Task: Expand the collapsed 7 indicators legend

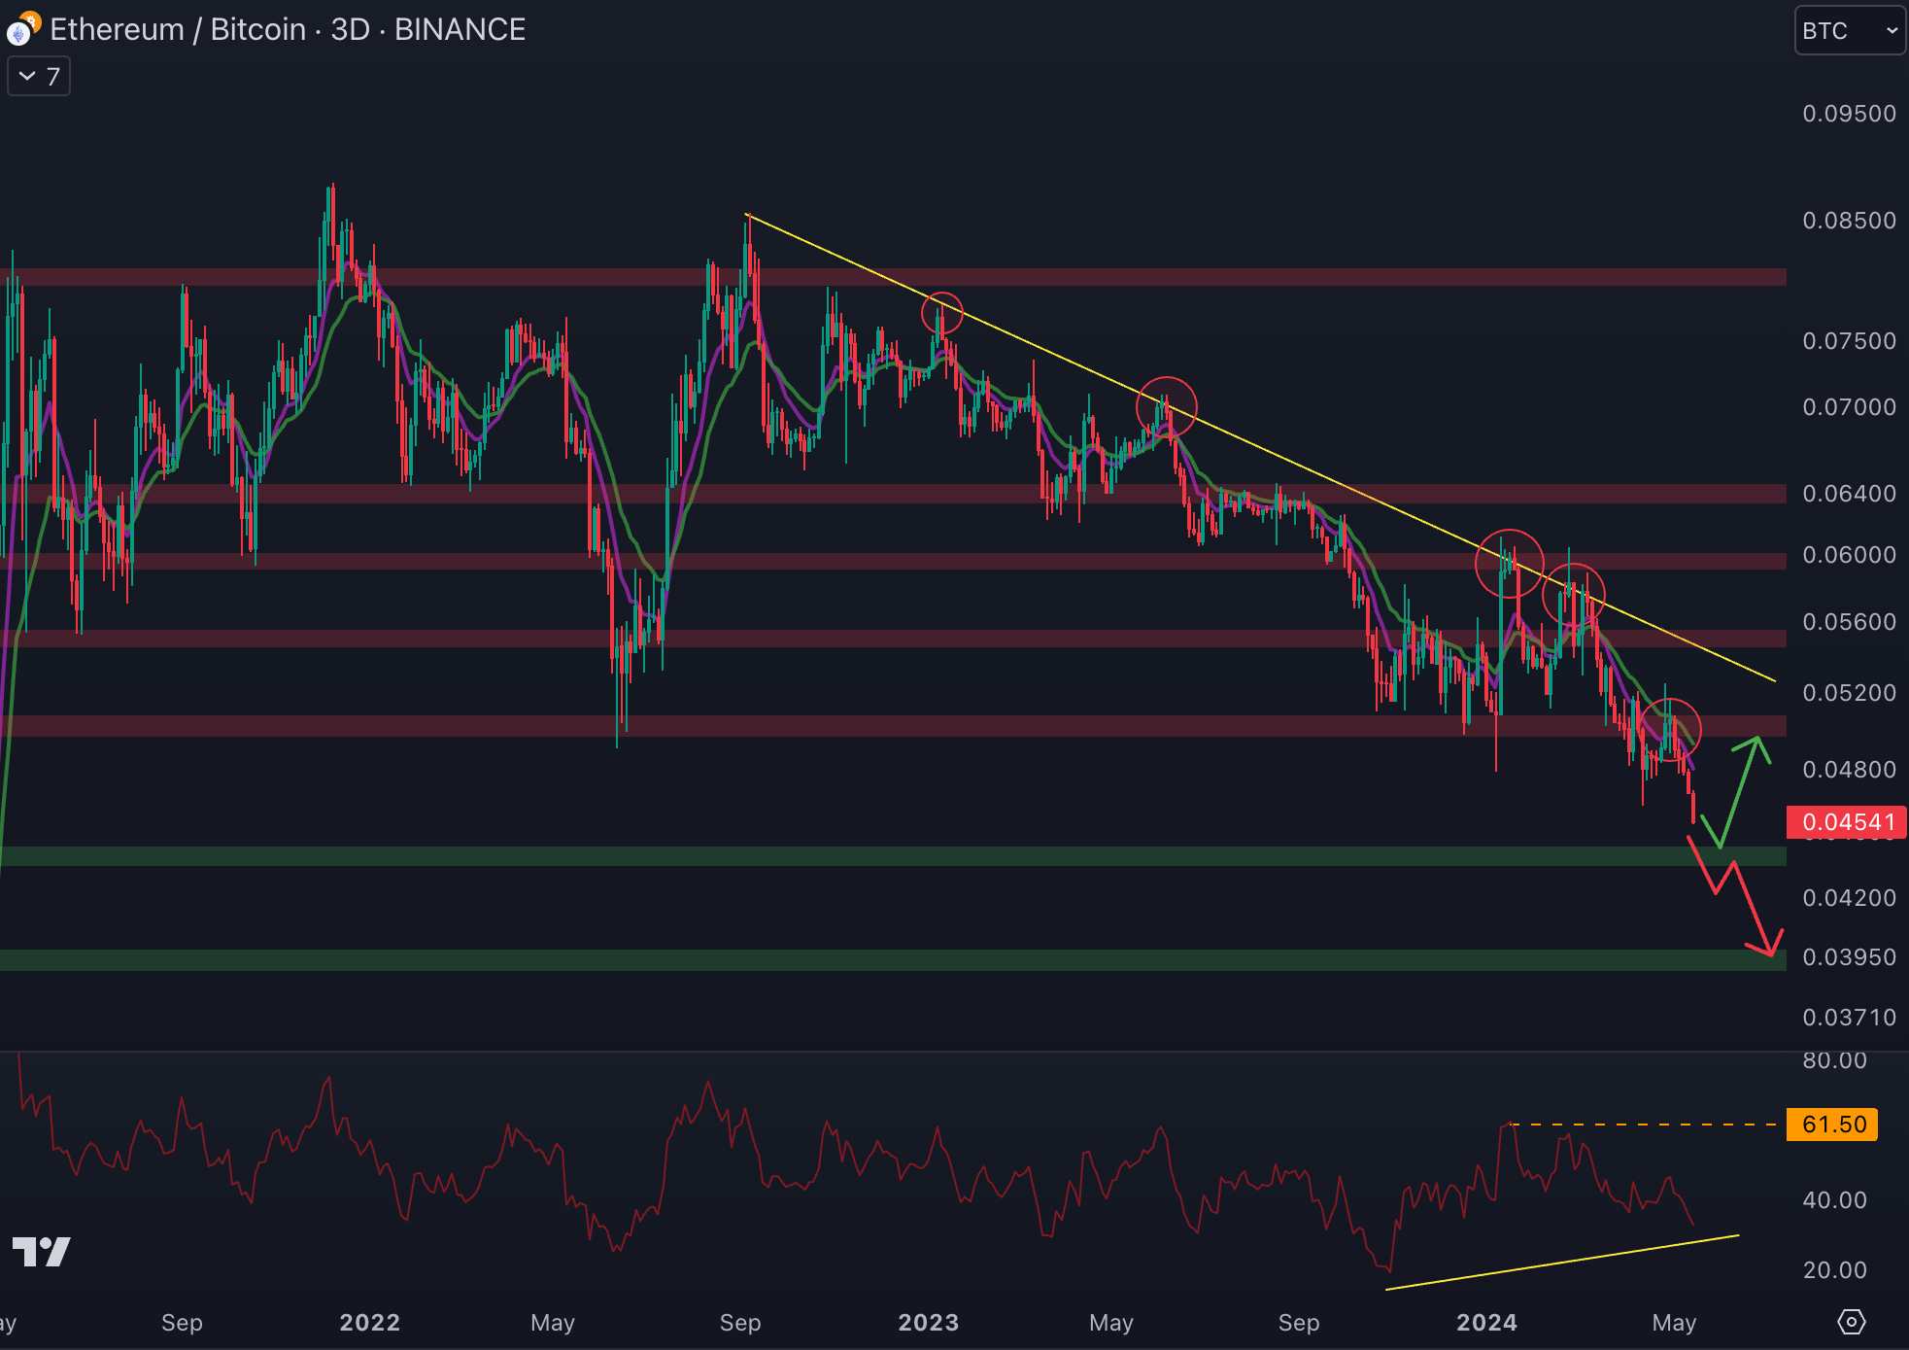Action: pyautogui.click(x=39, y=77)
